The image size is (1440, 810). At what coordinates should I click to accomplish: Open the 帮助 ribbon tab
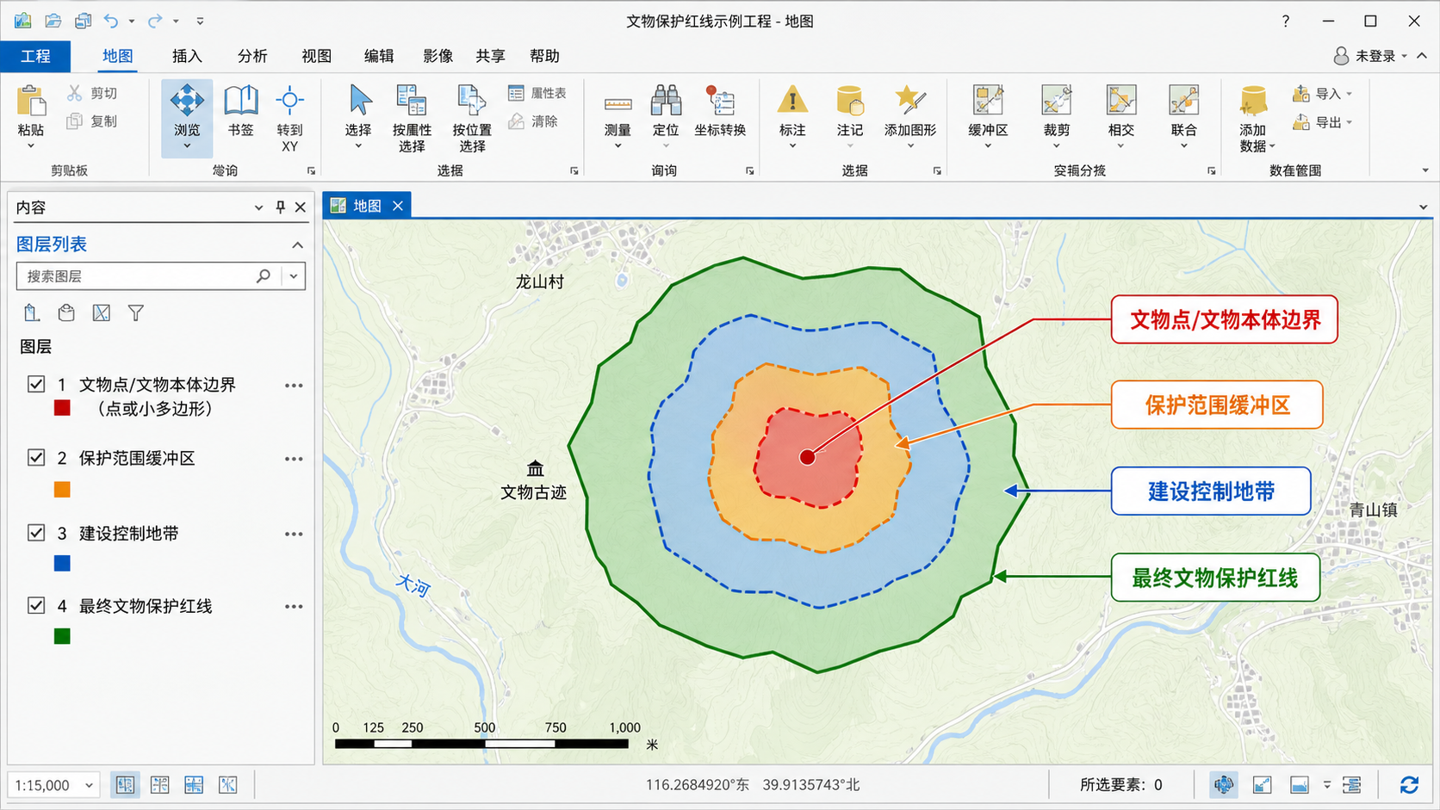pyautogui.click(x=544, y=56)
